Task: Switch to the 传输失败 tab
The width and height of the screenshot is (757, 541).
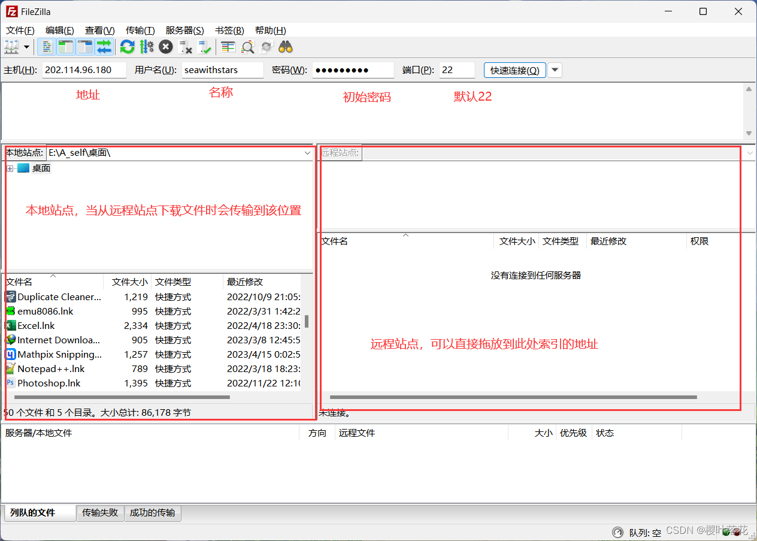Action: pos(100,513)
